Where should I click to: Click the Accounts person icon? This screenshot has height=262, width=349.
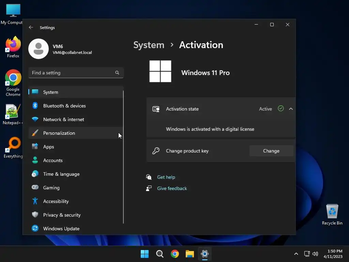click(x=35, y=160)
